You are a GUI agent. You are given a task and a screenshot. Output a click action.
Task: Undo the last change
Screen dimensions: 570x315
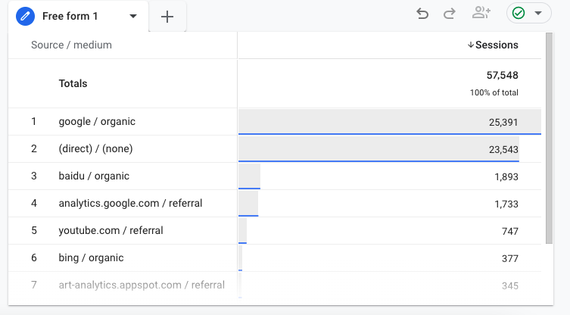coord(422,14)
